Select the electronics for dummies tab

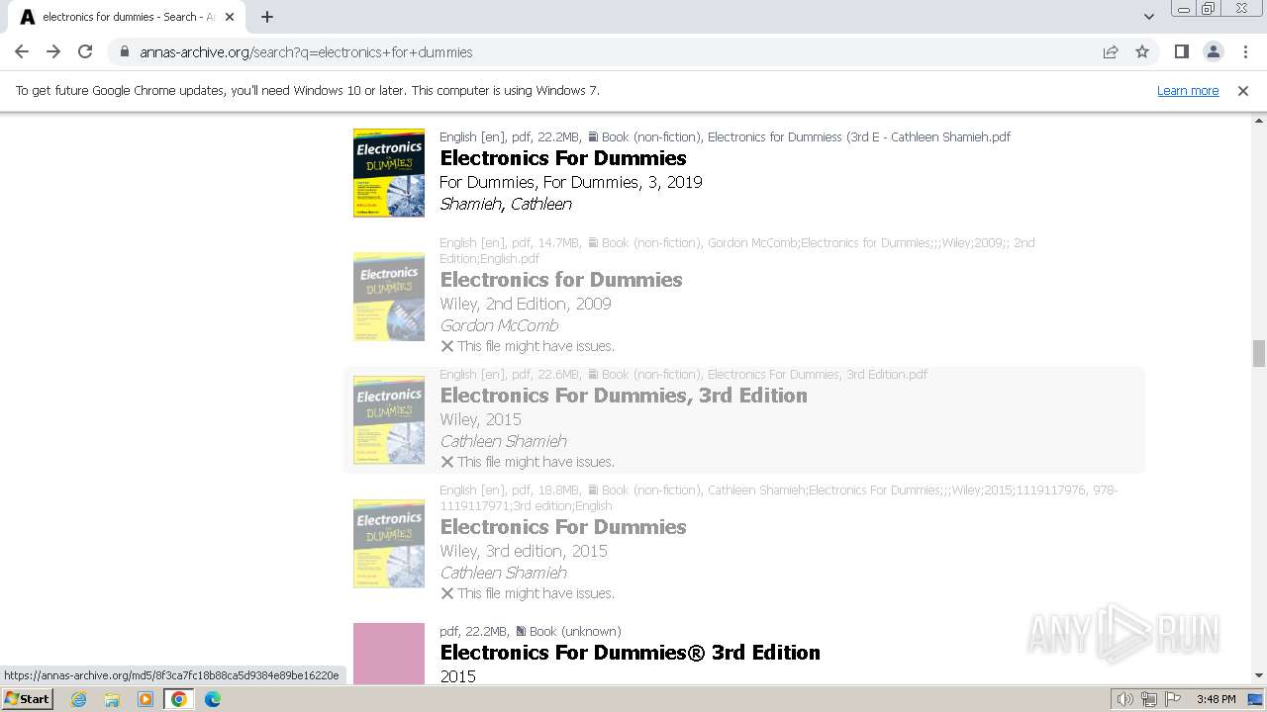coord(126,17)
